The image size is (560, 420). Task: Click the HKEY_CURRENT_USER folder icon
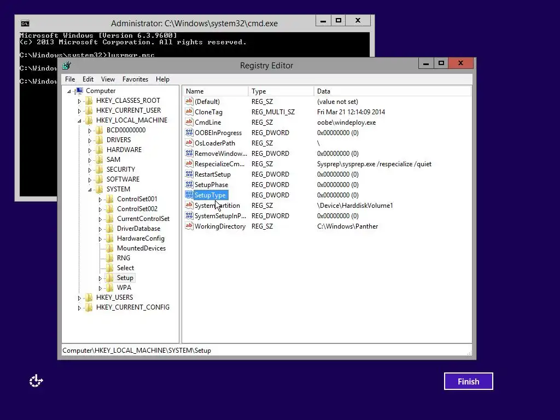coord(89,110)
